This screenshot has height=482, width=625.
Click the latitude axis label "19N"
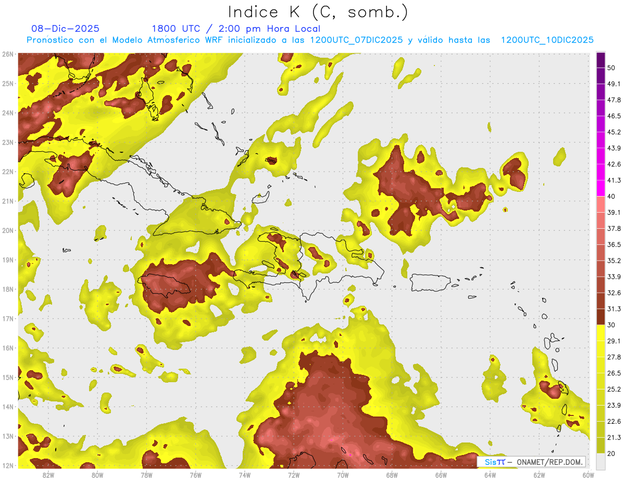point(8,260)
